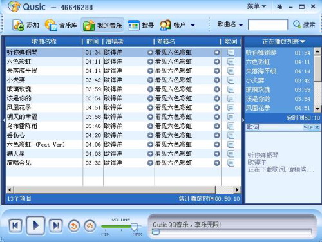This screenshot has width=322, height=242.
Task: Close the 歌词 lyrics panel
Action: click(x=317, y=127)
